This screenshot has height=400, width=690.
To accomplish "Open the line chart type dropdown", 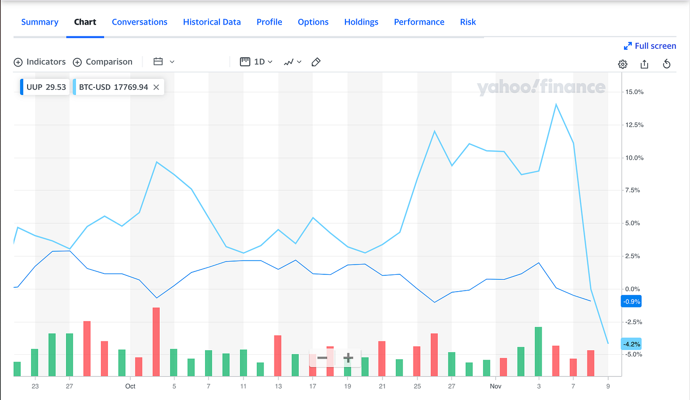I will pyautogui.click(x=292, y=62).
